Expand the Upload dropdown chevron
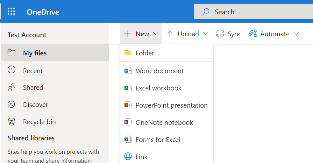This screenshot has width=313, height=163. tap(206, 33)
